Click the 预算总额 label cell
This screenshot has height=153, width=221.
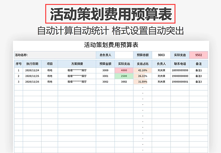(x=143, y=55)
